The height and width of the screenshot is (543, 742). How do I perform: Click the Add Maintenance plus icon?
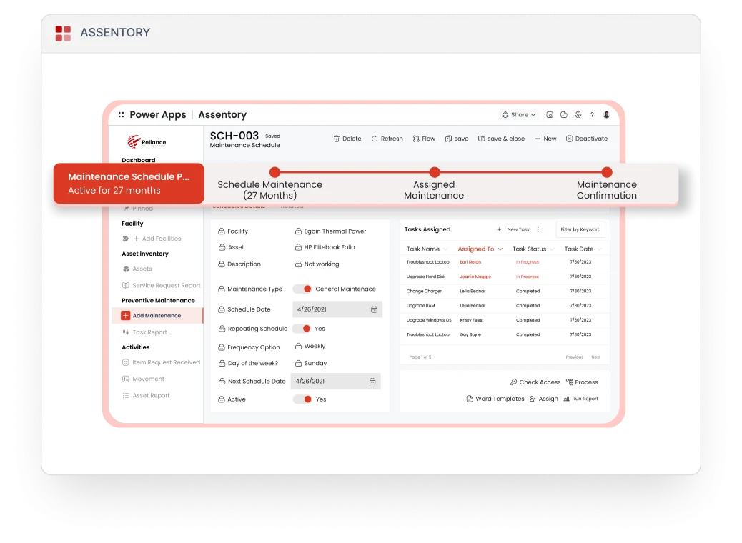[125, 316]
